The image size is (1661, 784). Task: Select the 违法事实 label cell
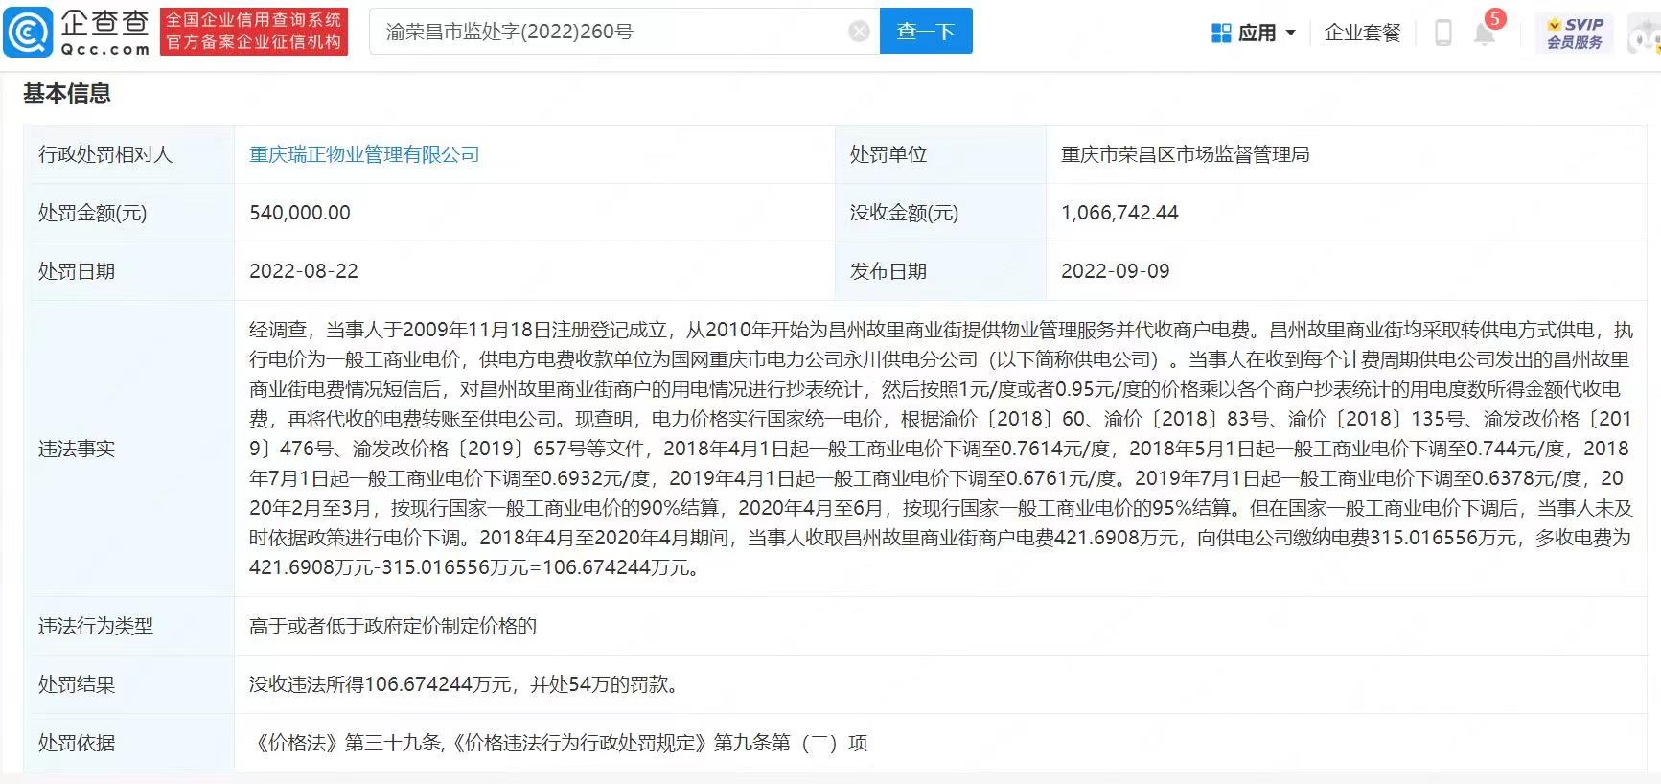coord(128,449)
